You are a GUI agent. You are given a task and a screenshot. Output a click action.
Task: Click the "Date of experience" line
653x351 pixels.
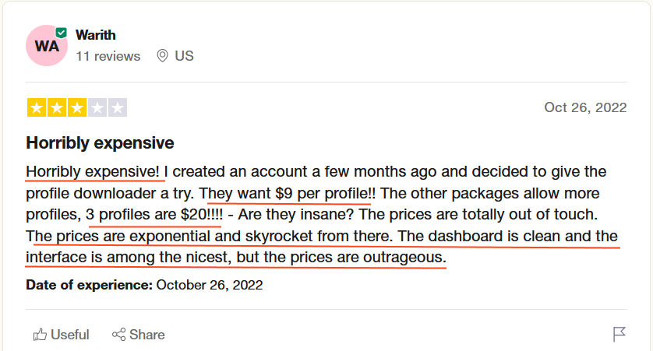(144, 285)
